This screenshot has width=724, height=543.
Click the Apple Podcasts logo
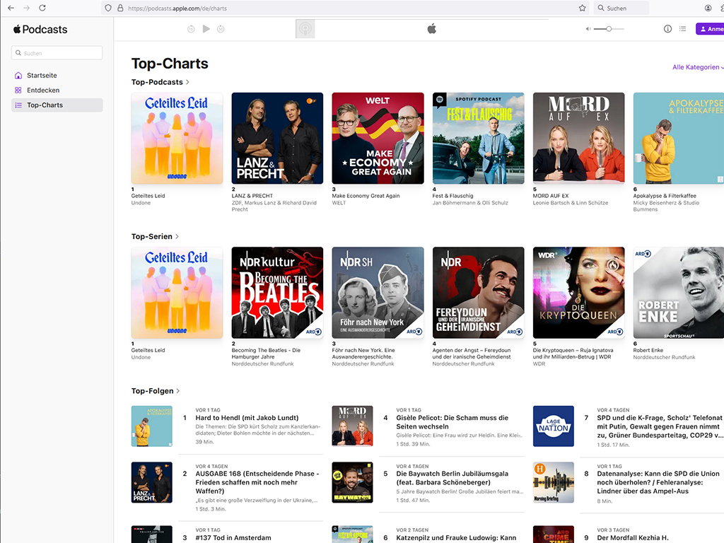40,30
